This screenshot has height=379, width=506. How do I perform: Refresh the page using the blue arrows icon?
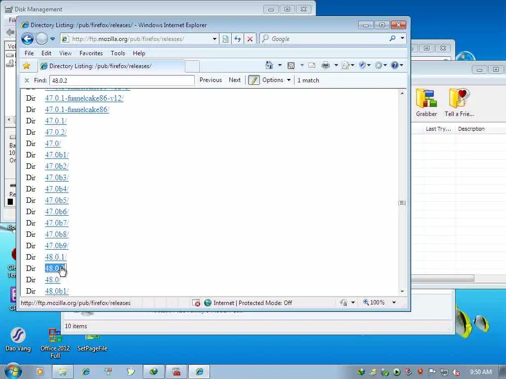(x=238, y=39)
